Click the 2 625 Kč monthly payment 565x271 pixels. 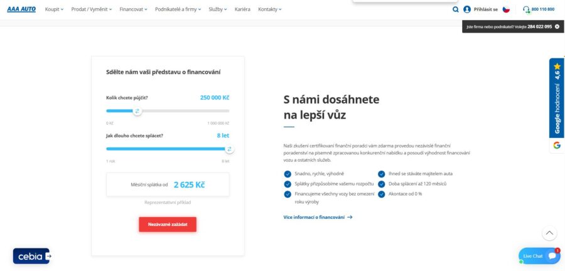point(189,184)
